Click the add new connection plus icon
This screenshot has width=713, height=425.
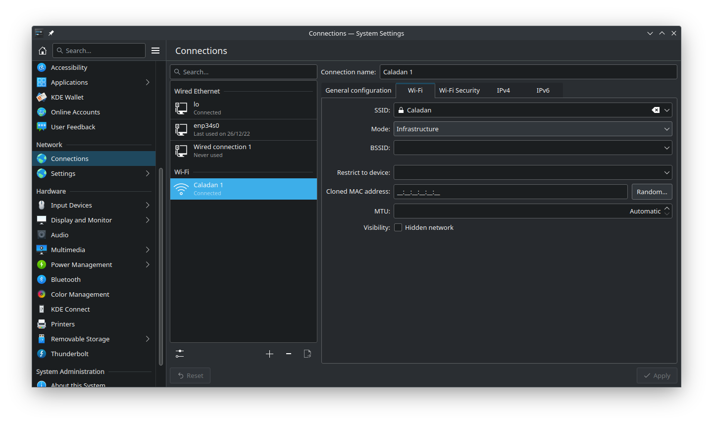[x=269, y=354]
